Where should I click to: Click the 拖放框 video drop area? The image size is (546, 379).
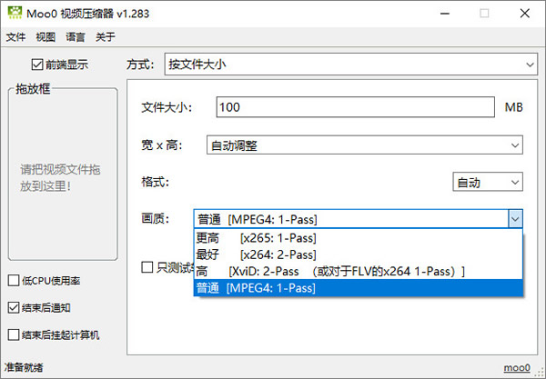[63, 174]
